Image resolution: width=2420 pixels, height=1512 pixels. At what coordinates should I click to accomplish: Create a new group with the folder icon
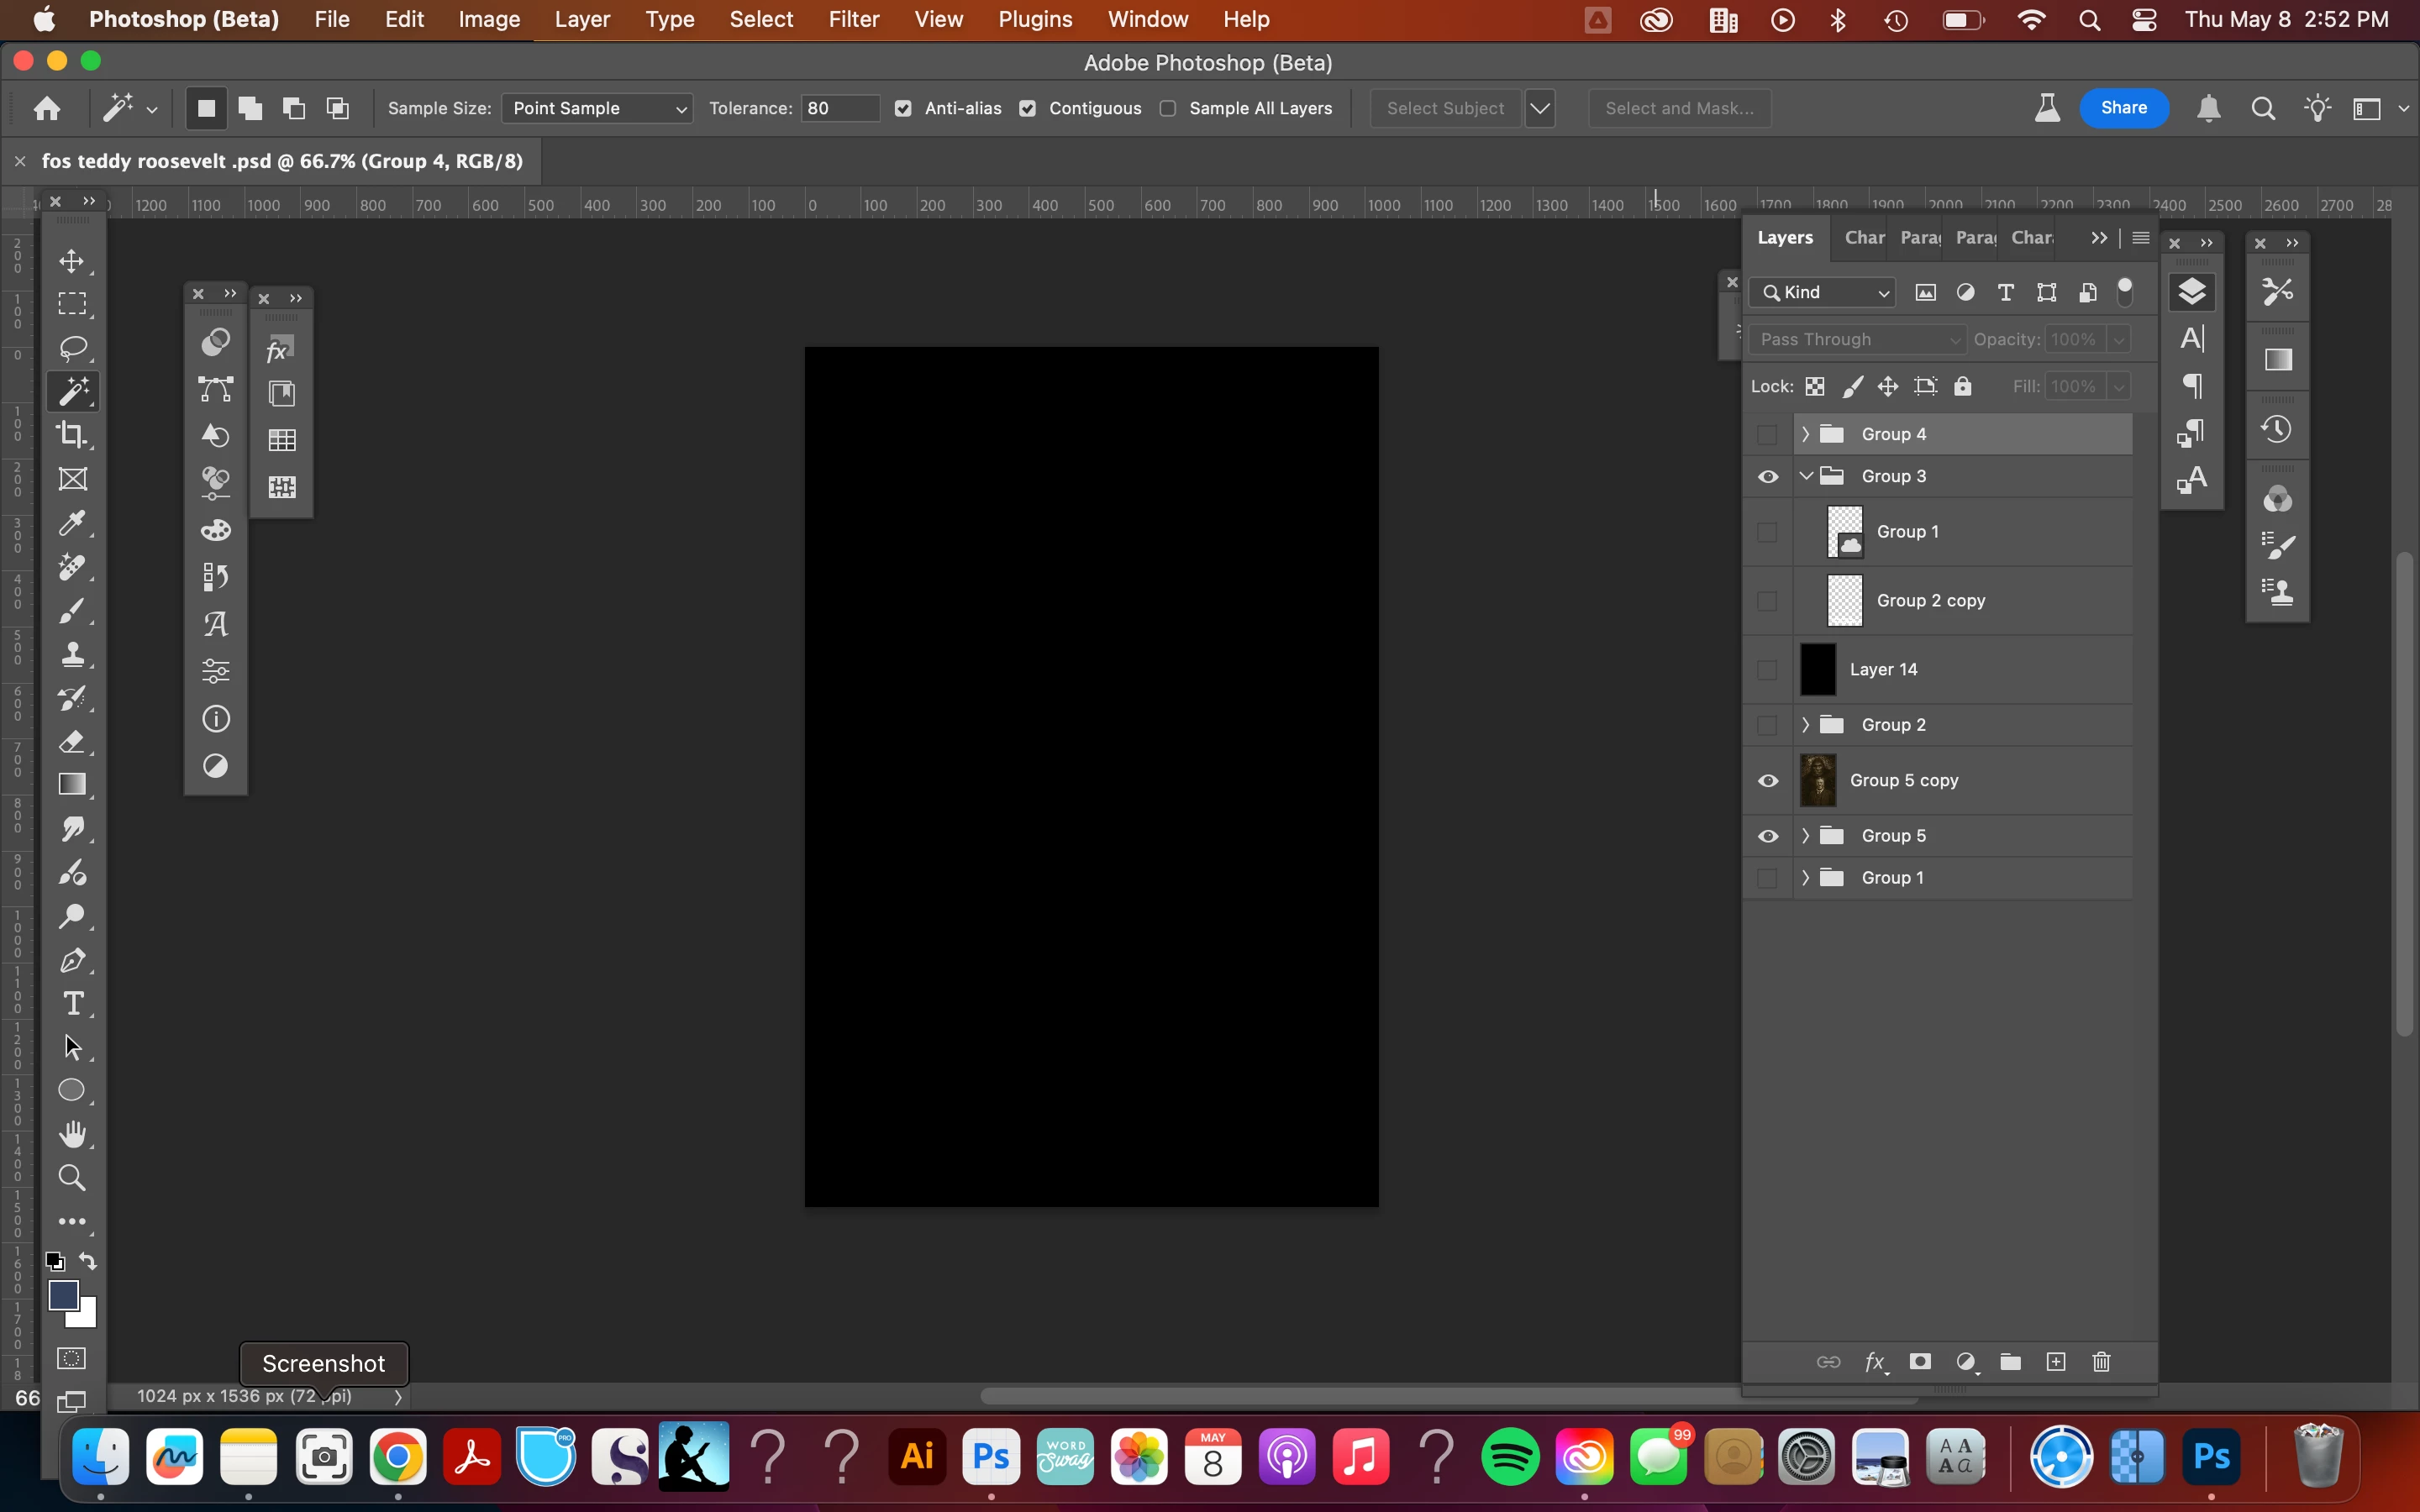click(x=2010, y=1362)
